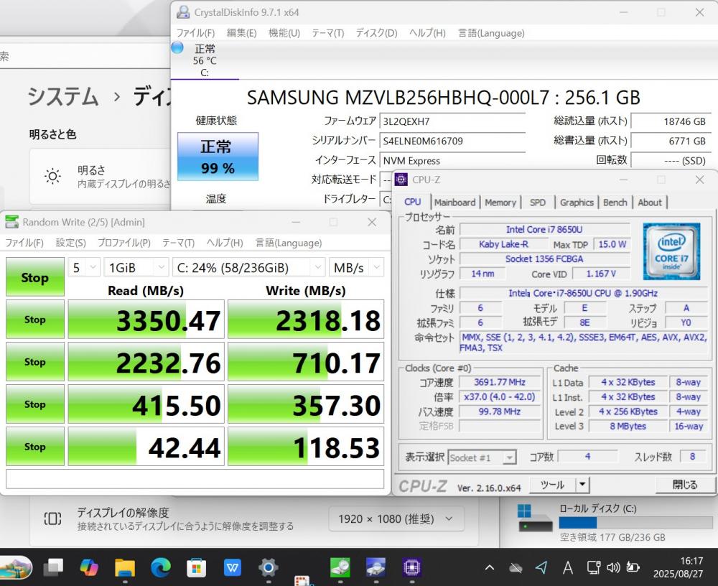Click the ツール button in CPU-Z

click(553, 484)
